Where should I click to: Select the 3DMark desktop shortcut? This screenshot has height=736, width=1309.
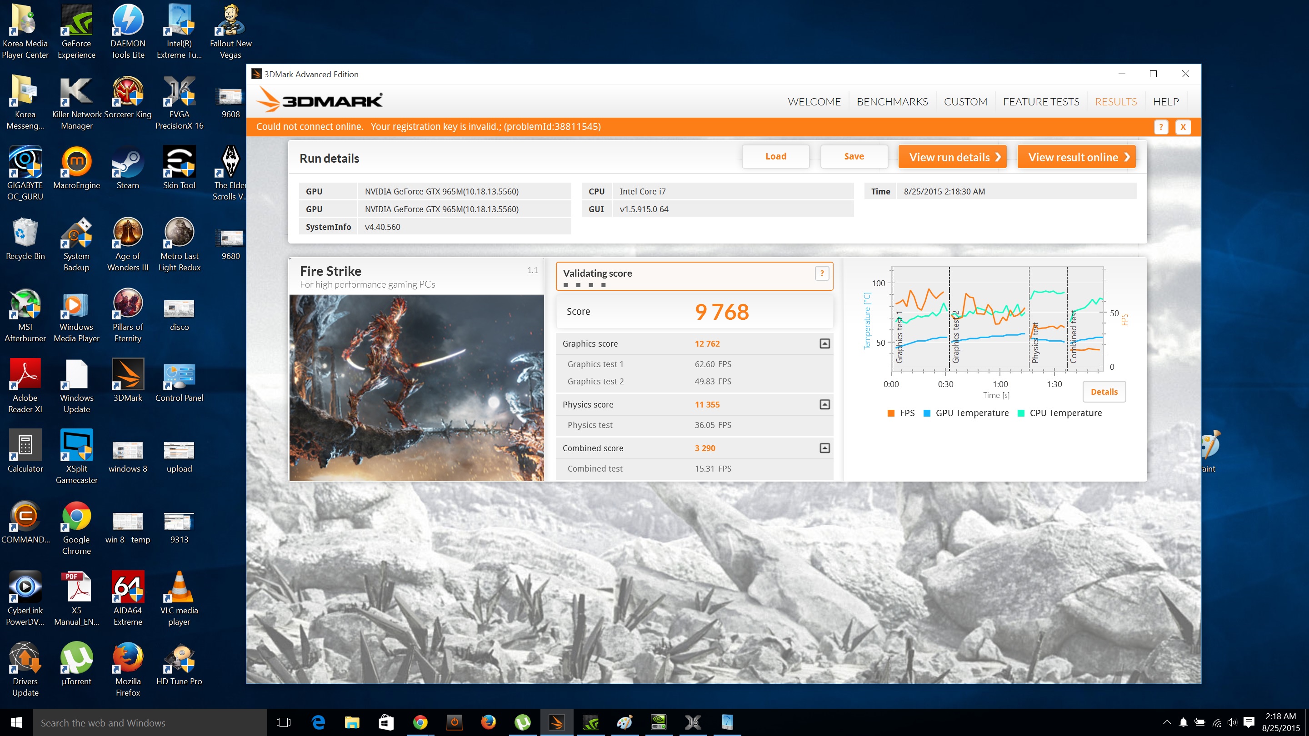tap(128, 380)
